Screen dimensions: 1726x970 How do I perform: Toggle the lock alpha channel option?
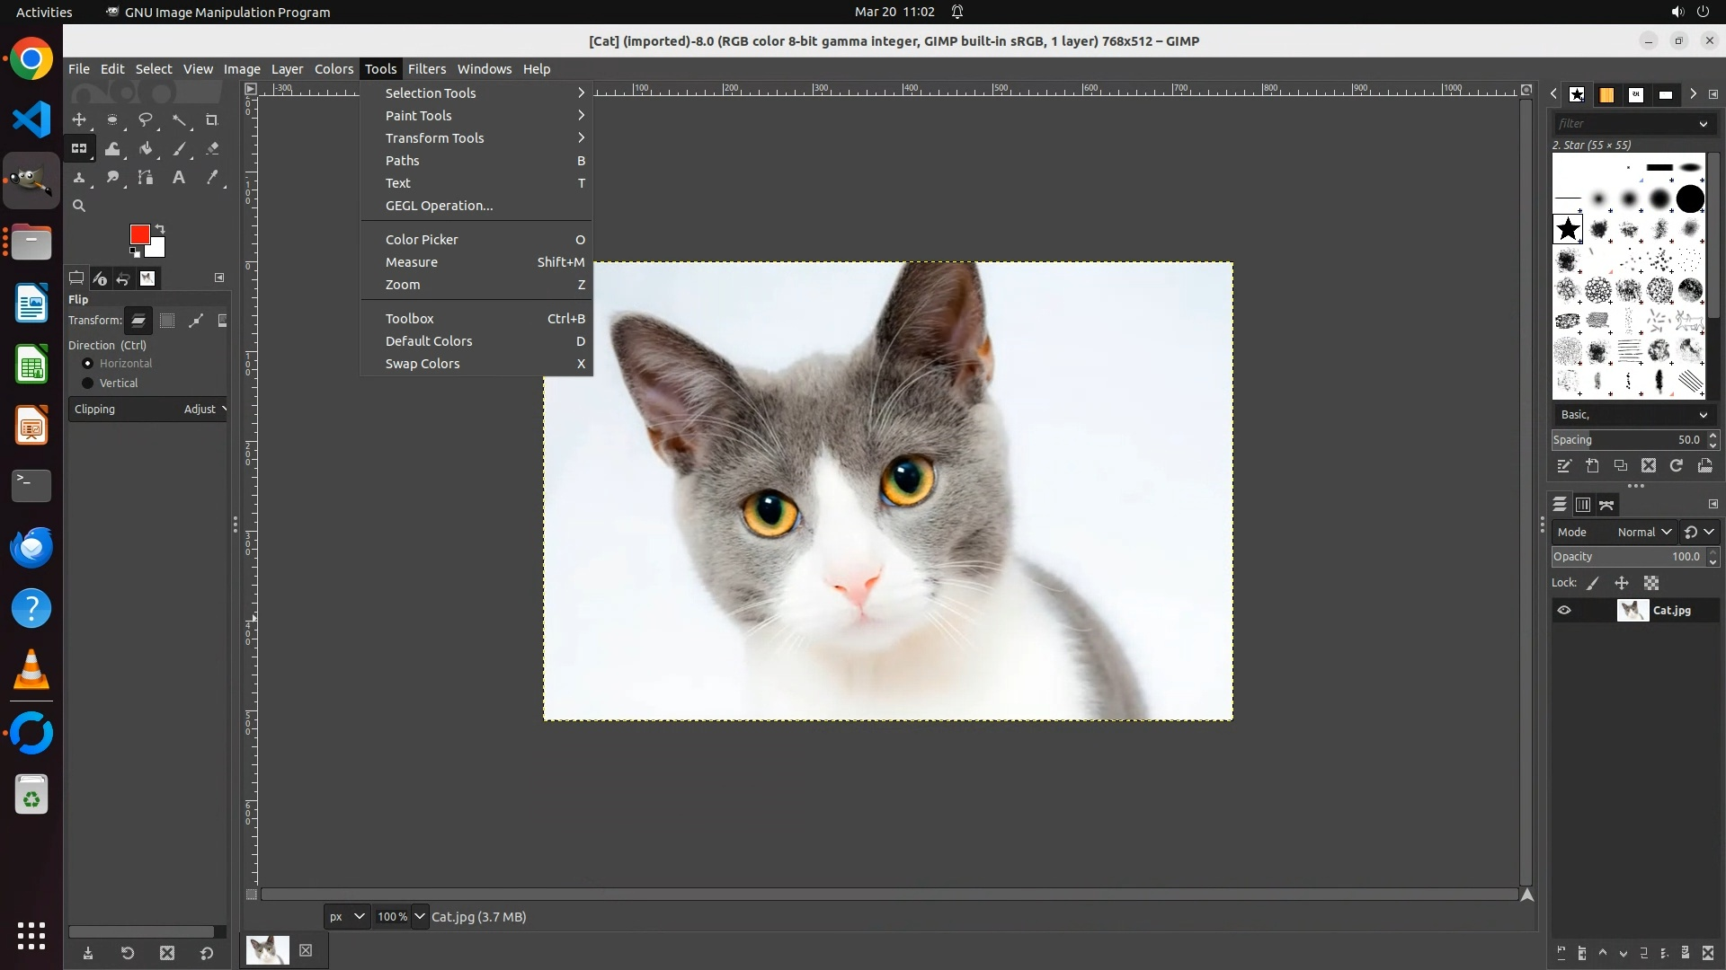1651,584
